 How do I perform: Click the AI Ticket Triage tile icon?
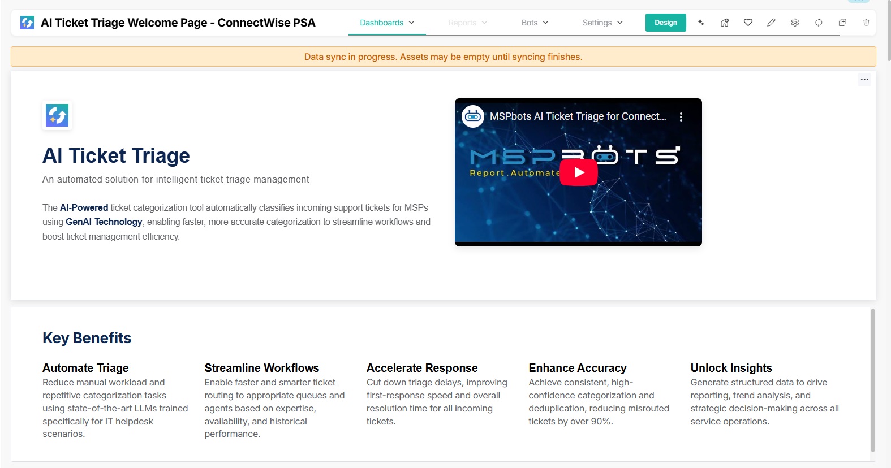click(x=57, y=116)
